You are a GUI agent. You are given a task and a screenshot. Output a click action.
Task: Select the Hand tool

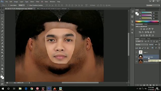(x=2, y=69)
